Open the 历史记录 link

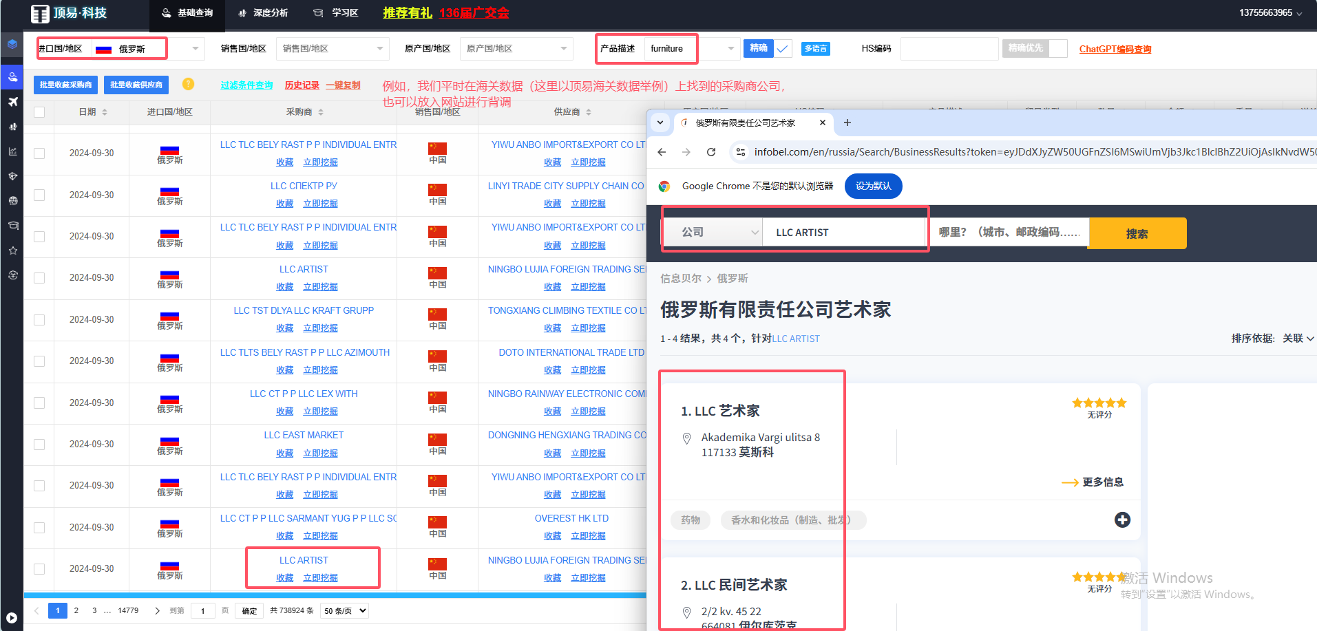pos(302,85)
